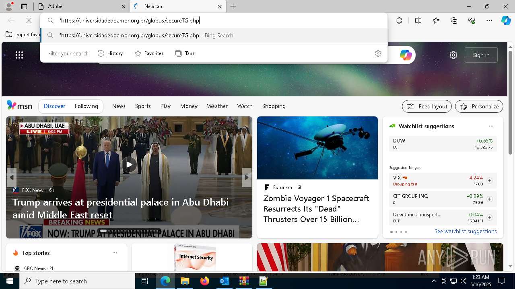Click the Sign in button
The image size is (515, 289).
[481, 55]
